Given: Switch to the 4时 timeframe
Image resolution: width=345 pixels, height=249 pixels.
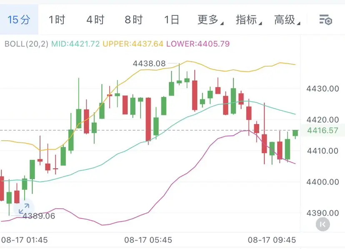Looking at the screenshot, I should [x=95, y=20].
